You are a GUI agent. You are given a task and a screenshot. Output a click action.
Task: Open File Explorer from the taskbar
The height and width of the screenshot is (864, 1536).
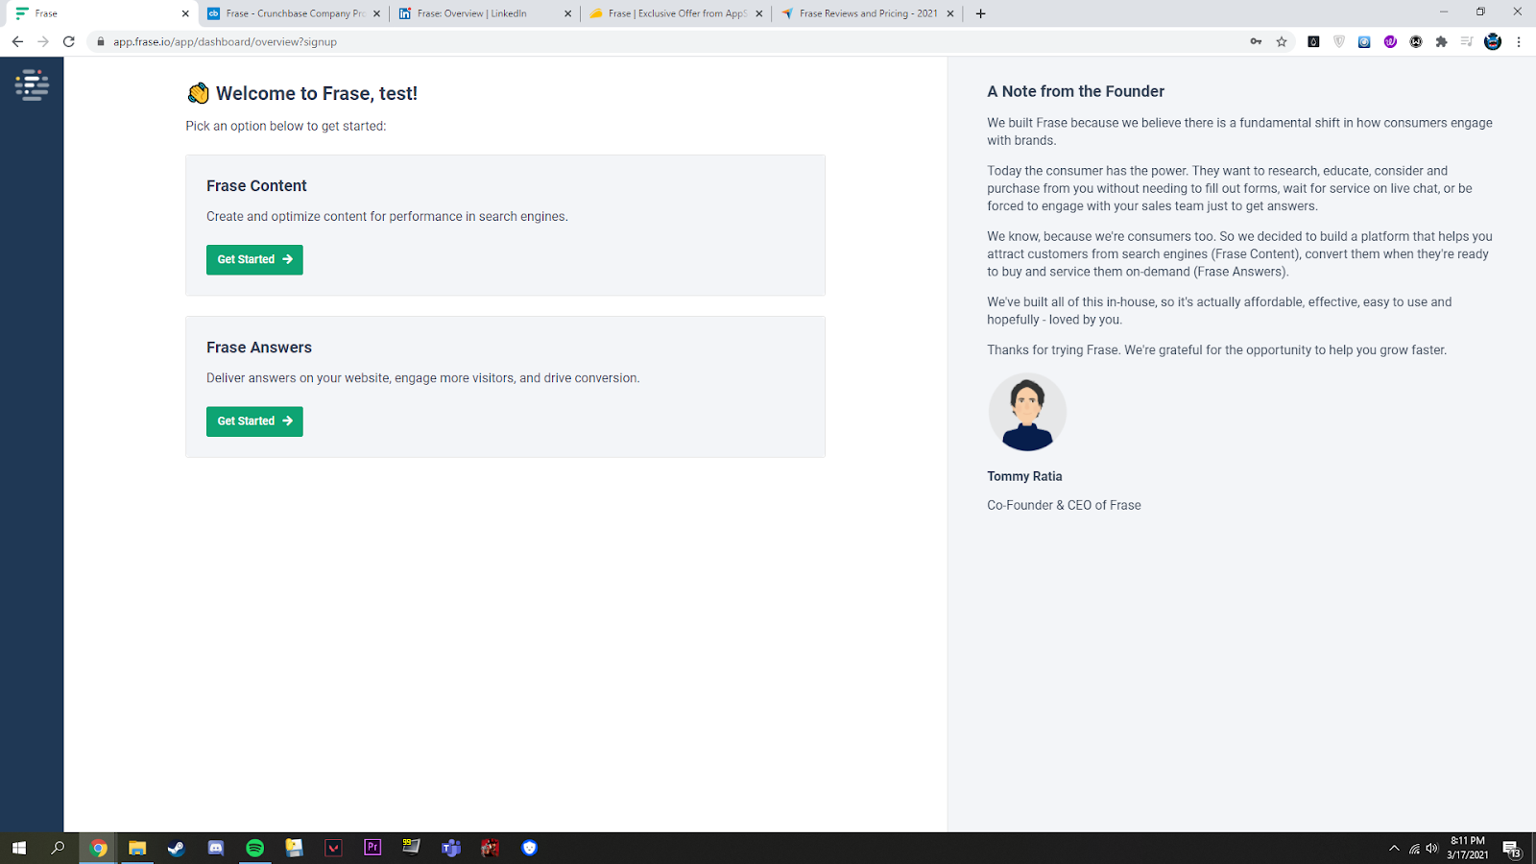pos(137,848)
